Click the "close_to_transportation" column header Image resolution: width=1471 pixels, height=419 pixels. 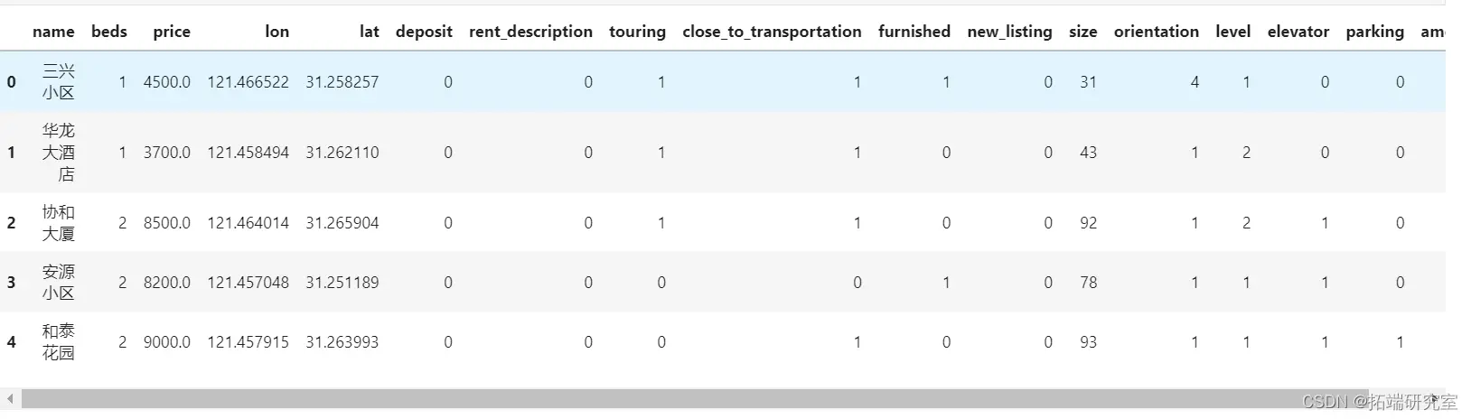coord(772,32)
